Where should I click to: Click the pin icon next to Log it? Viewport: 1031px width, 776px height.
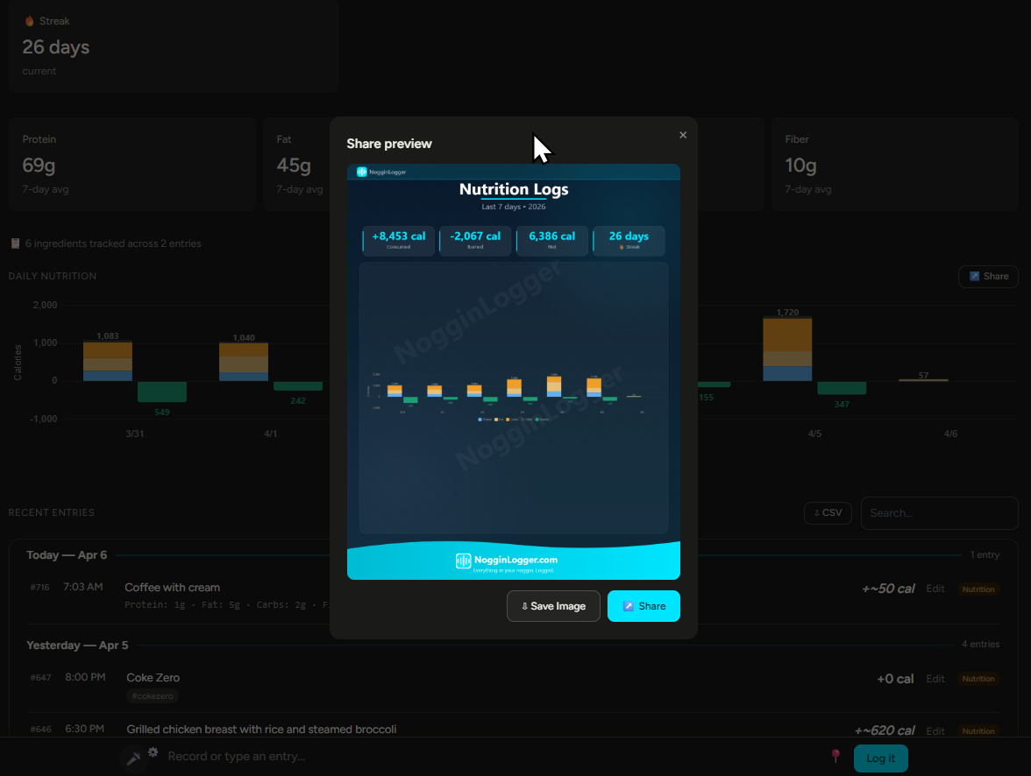[835, 754]
